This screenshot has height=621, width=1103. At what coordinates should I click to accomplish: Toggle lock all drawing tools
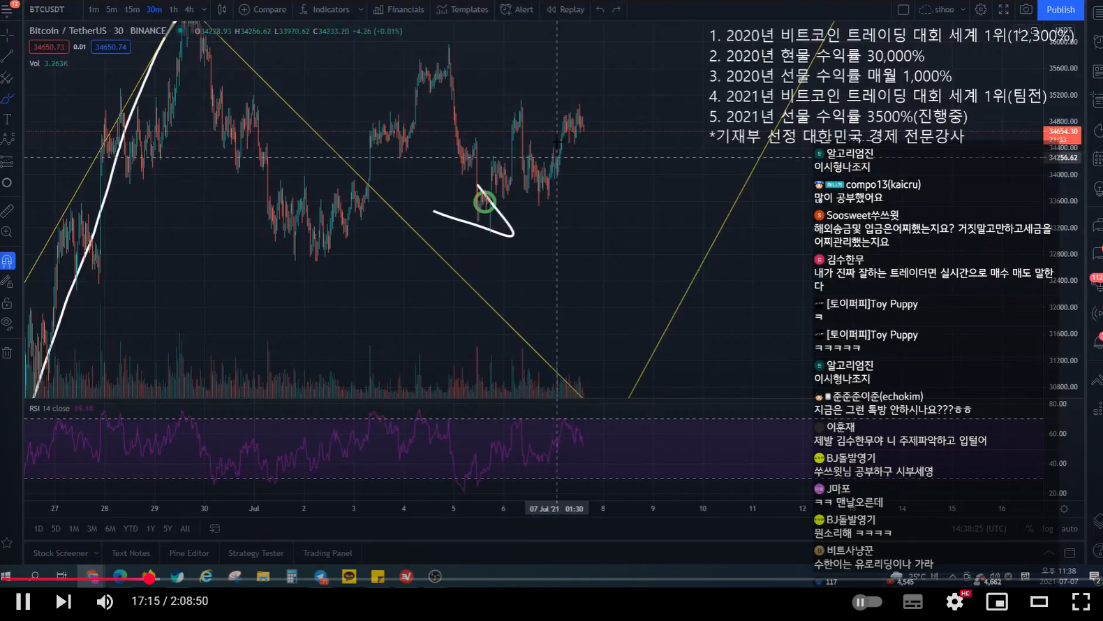point(8,303)
